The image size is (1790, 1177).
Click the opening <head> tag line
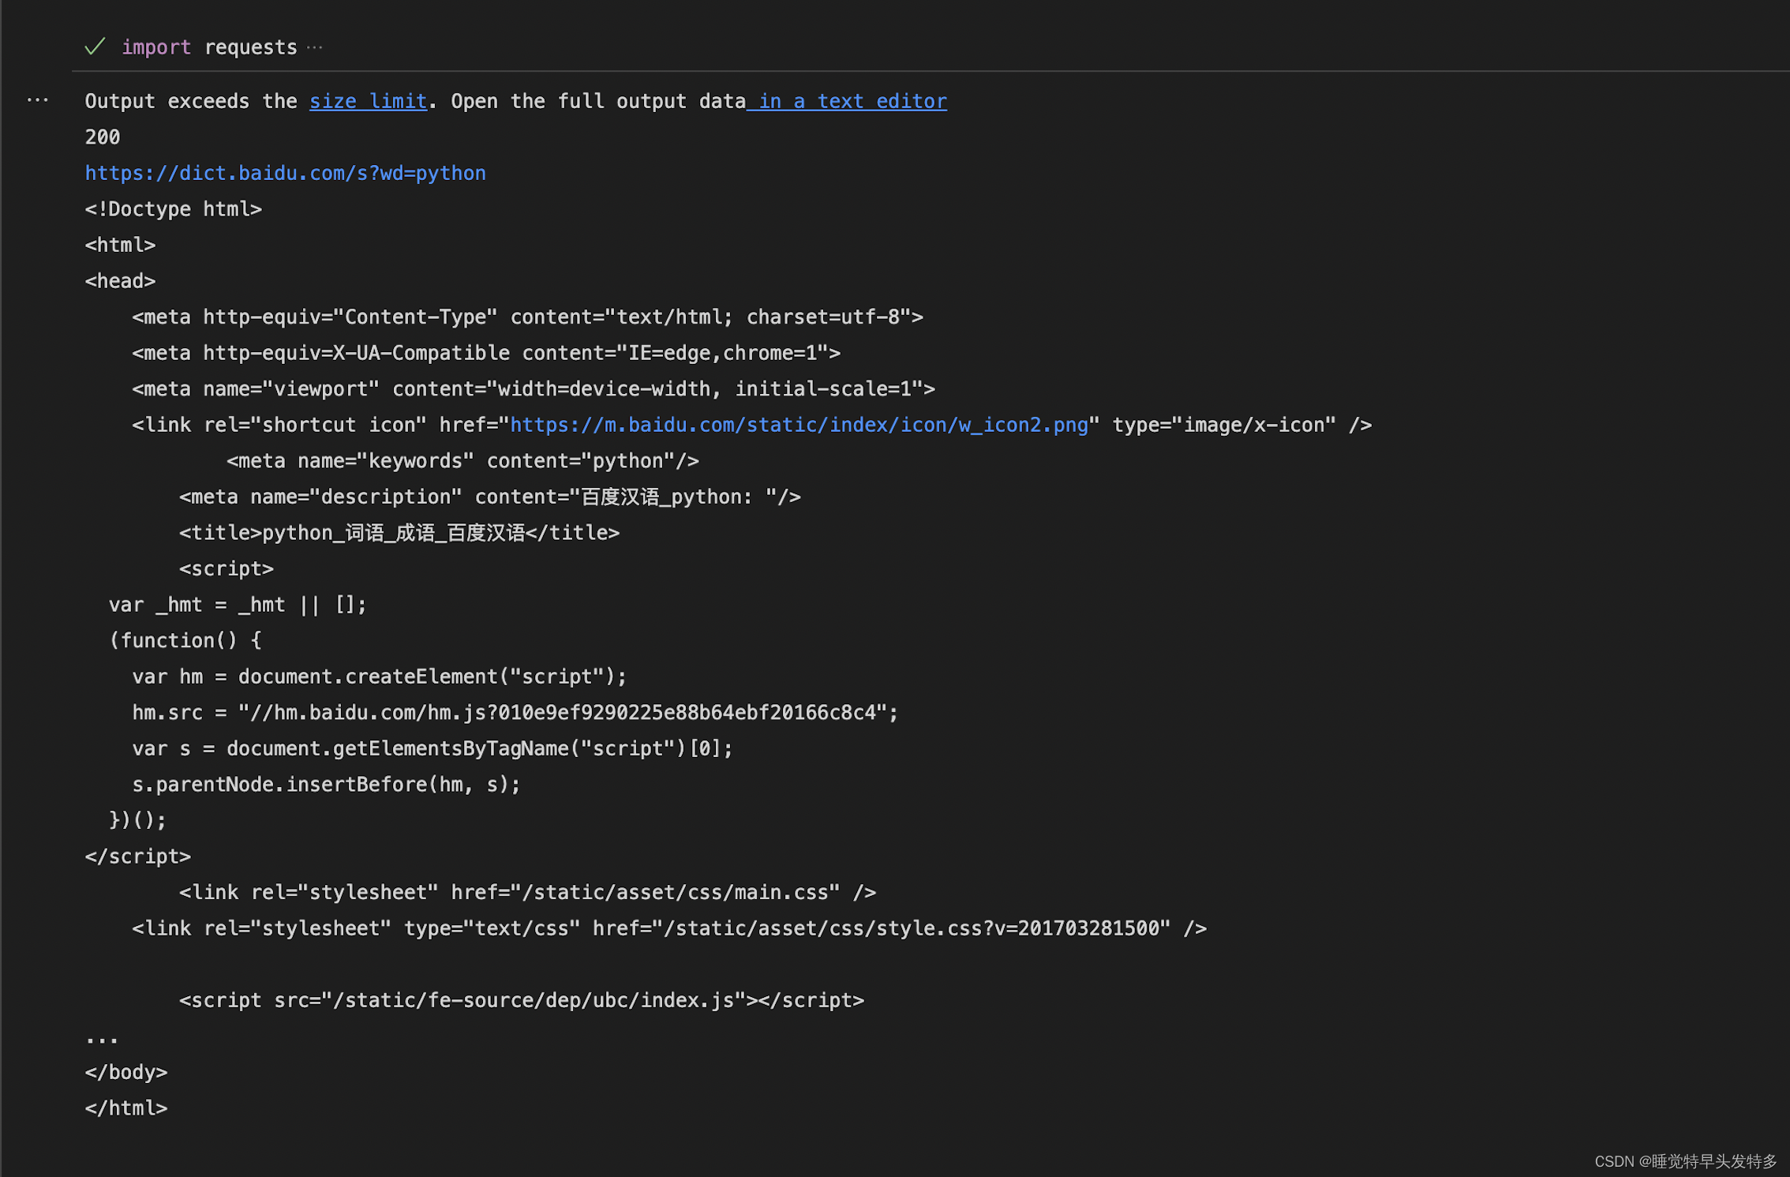(x=120, y=281)
